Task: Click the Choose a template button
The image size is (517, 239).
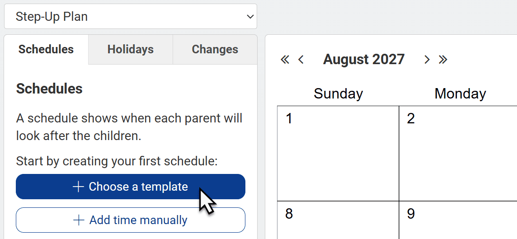Action: tap(131, 187)
